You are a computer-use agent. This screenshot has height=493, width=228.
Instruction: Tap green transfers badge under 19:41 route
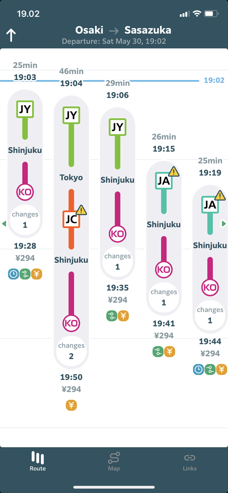tap(158, 352)
